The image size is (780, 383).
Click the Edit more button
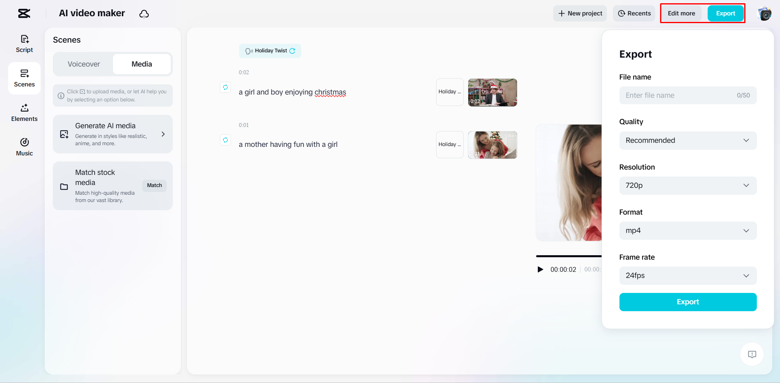pos(681,13)
